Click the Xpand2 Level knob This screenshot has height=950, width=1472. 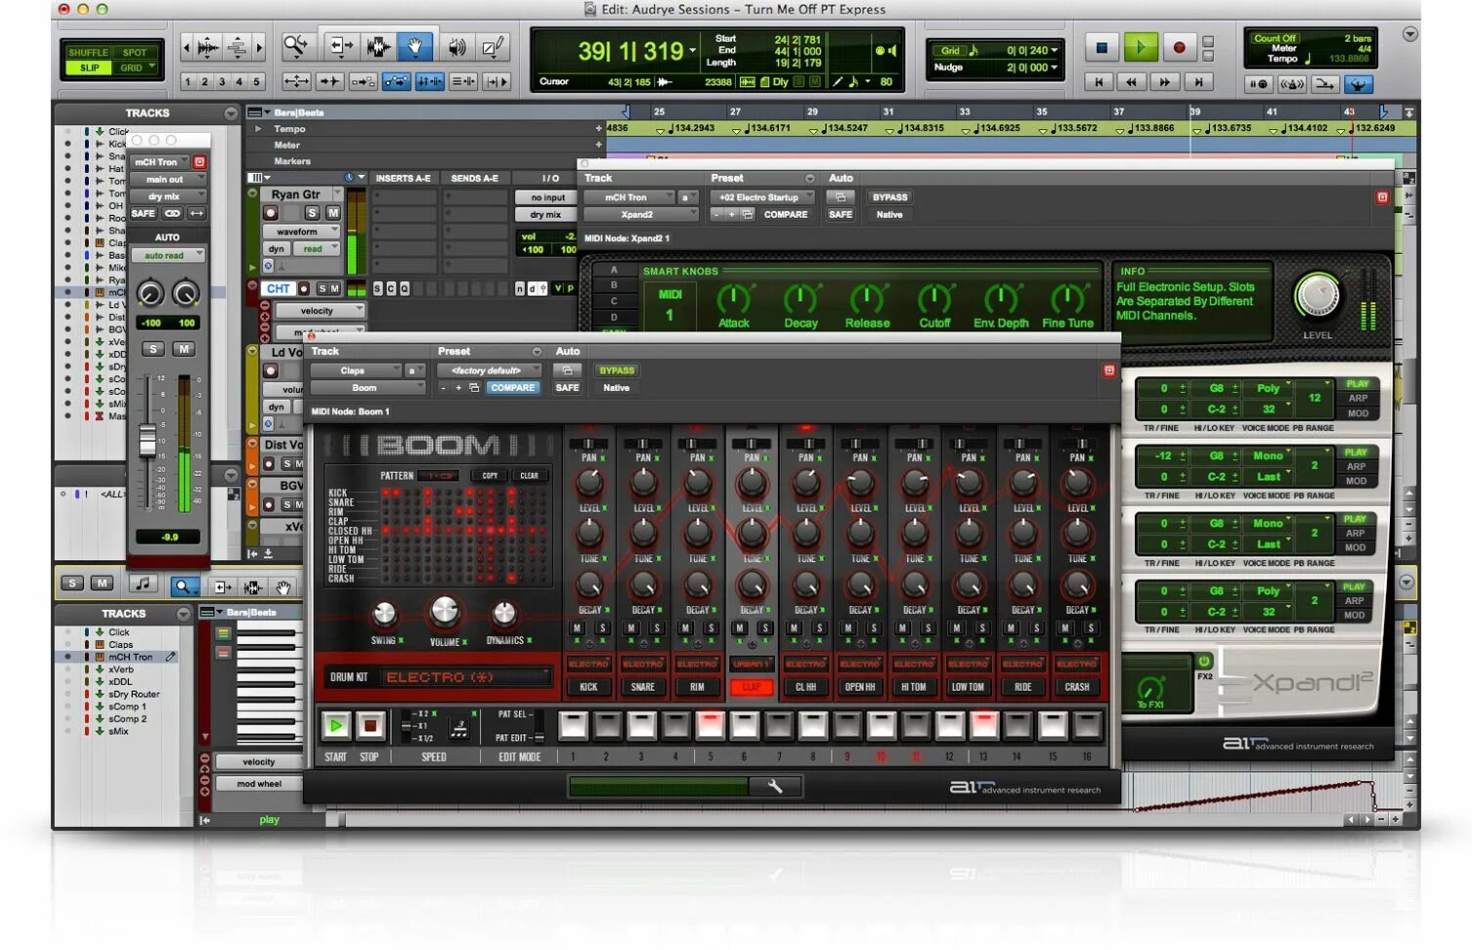[1318, 297]
